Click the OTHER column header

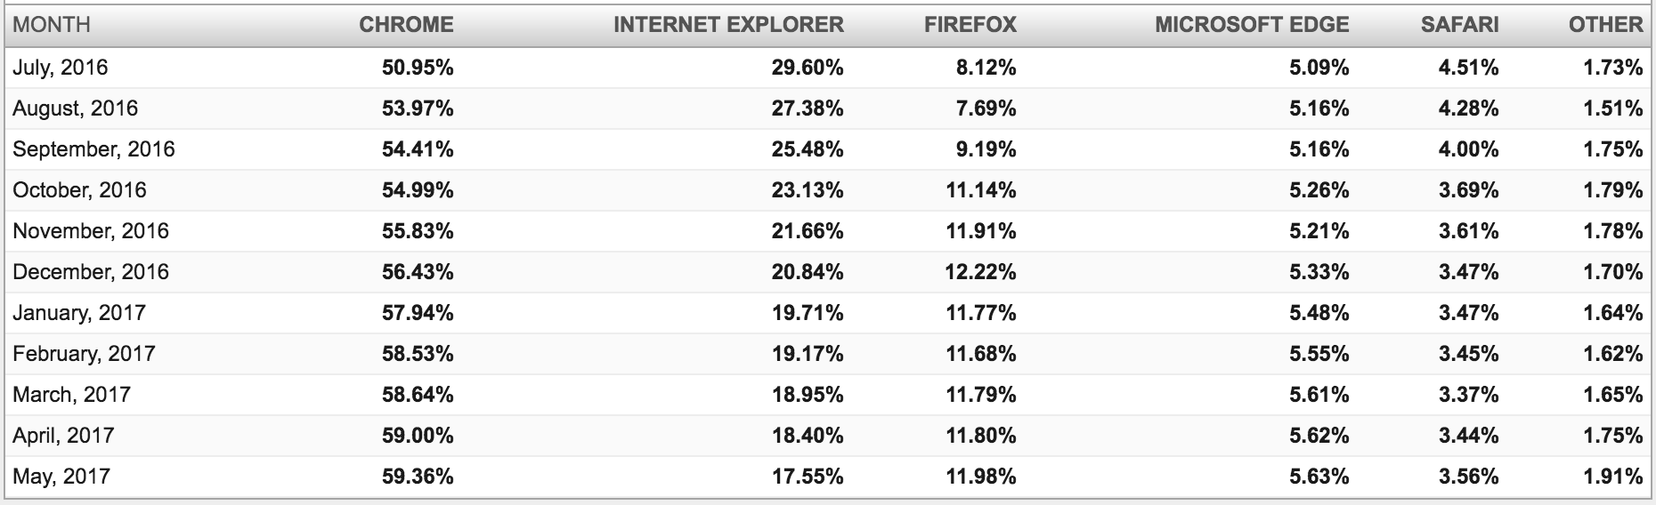point(1605,25)
